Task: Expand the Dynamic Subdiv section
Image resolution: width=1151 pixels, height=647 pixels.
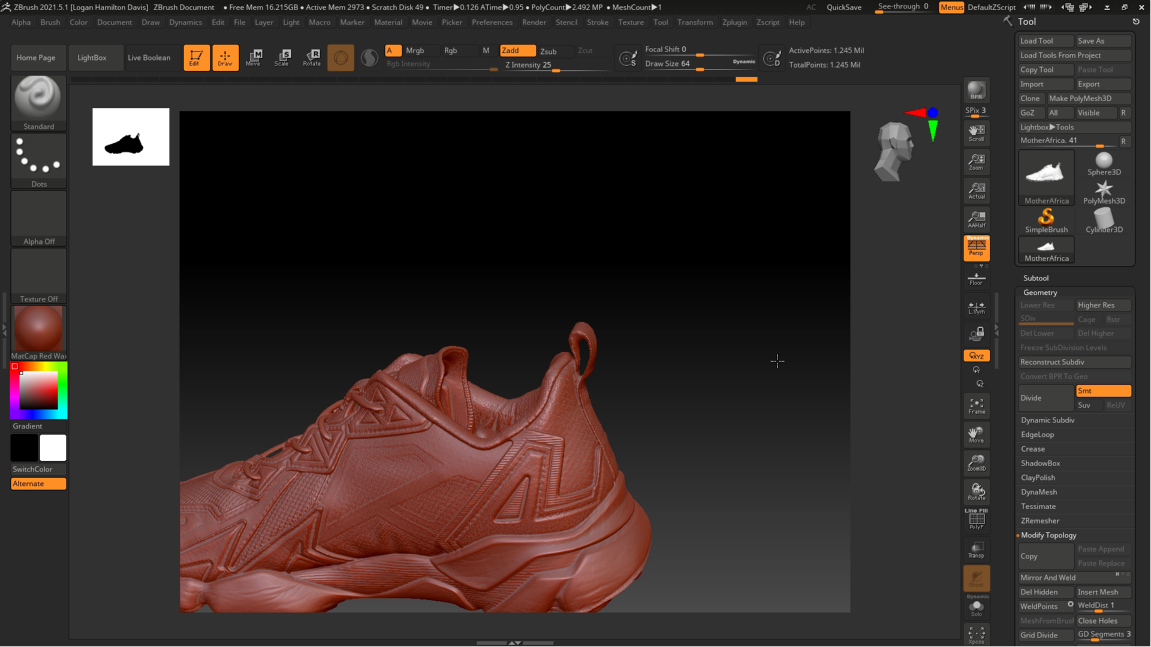Action: tap(1047, 420)
